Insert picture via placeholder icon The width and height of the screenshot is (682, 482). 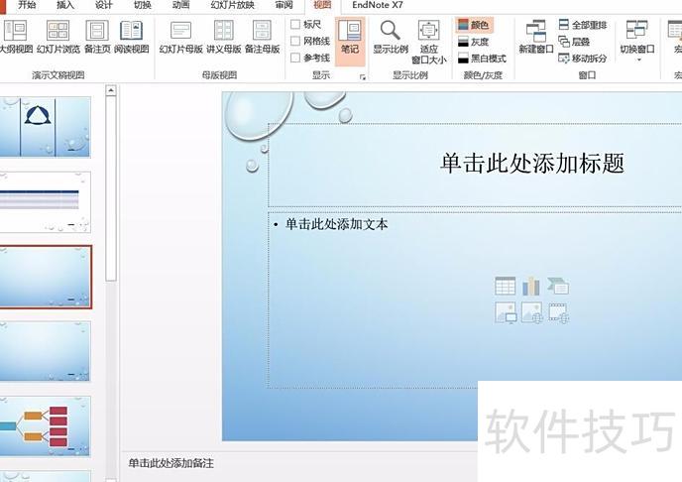coord(506,312)
